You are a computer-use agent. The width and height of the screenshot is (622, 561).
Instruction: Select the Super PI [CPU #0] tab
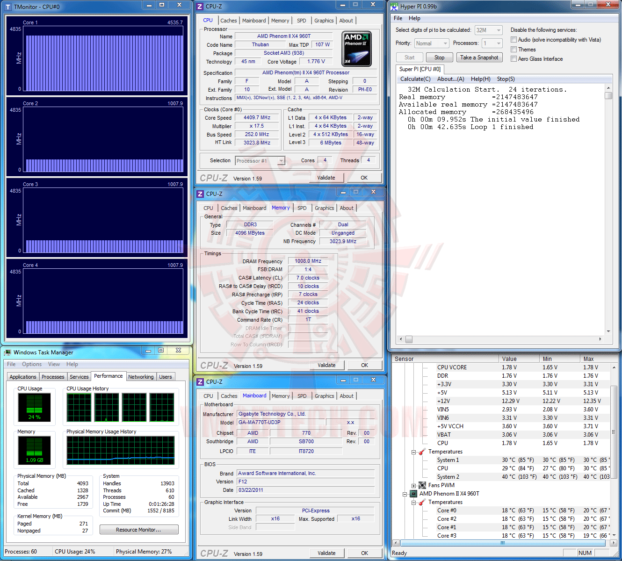click(x=420, y=69)
